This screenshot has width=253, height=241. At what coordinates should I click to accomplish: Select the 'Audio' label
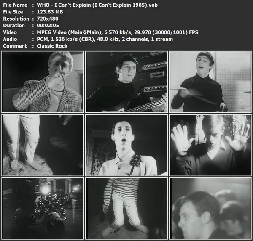click(x=10, y=39)
